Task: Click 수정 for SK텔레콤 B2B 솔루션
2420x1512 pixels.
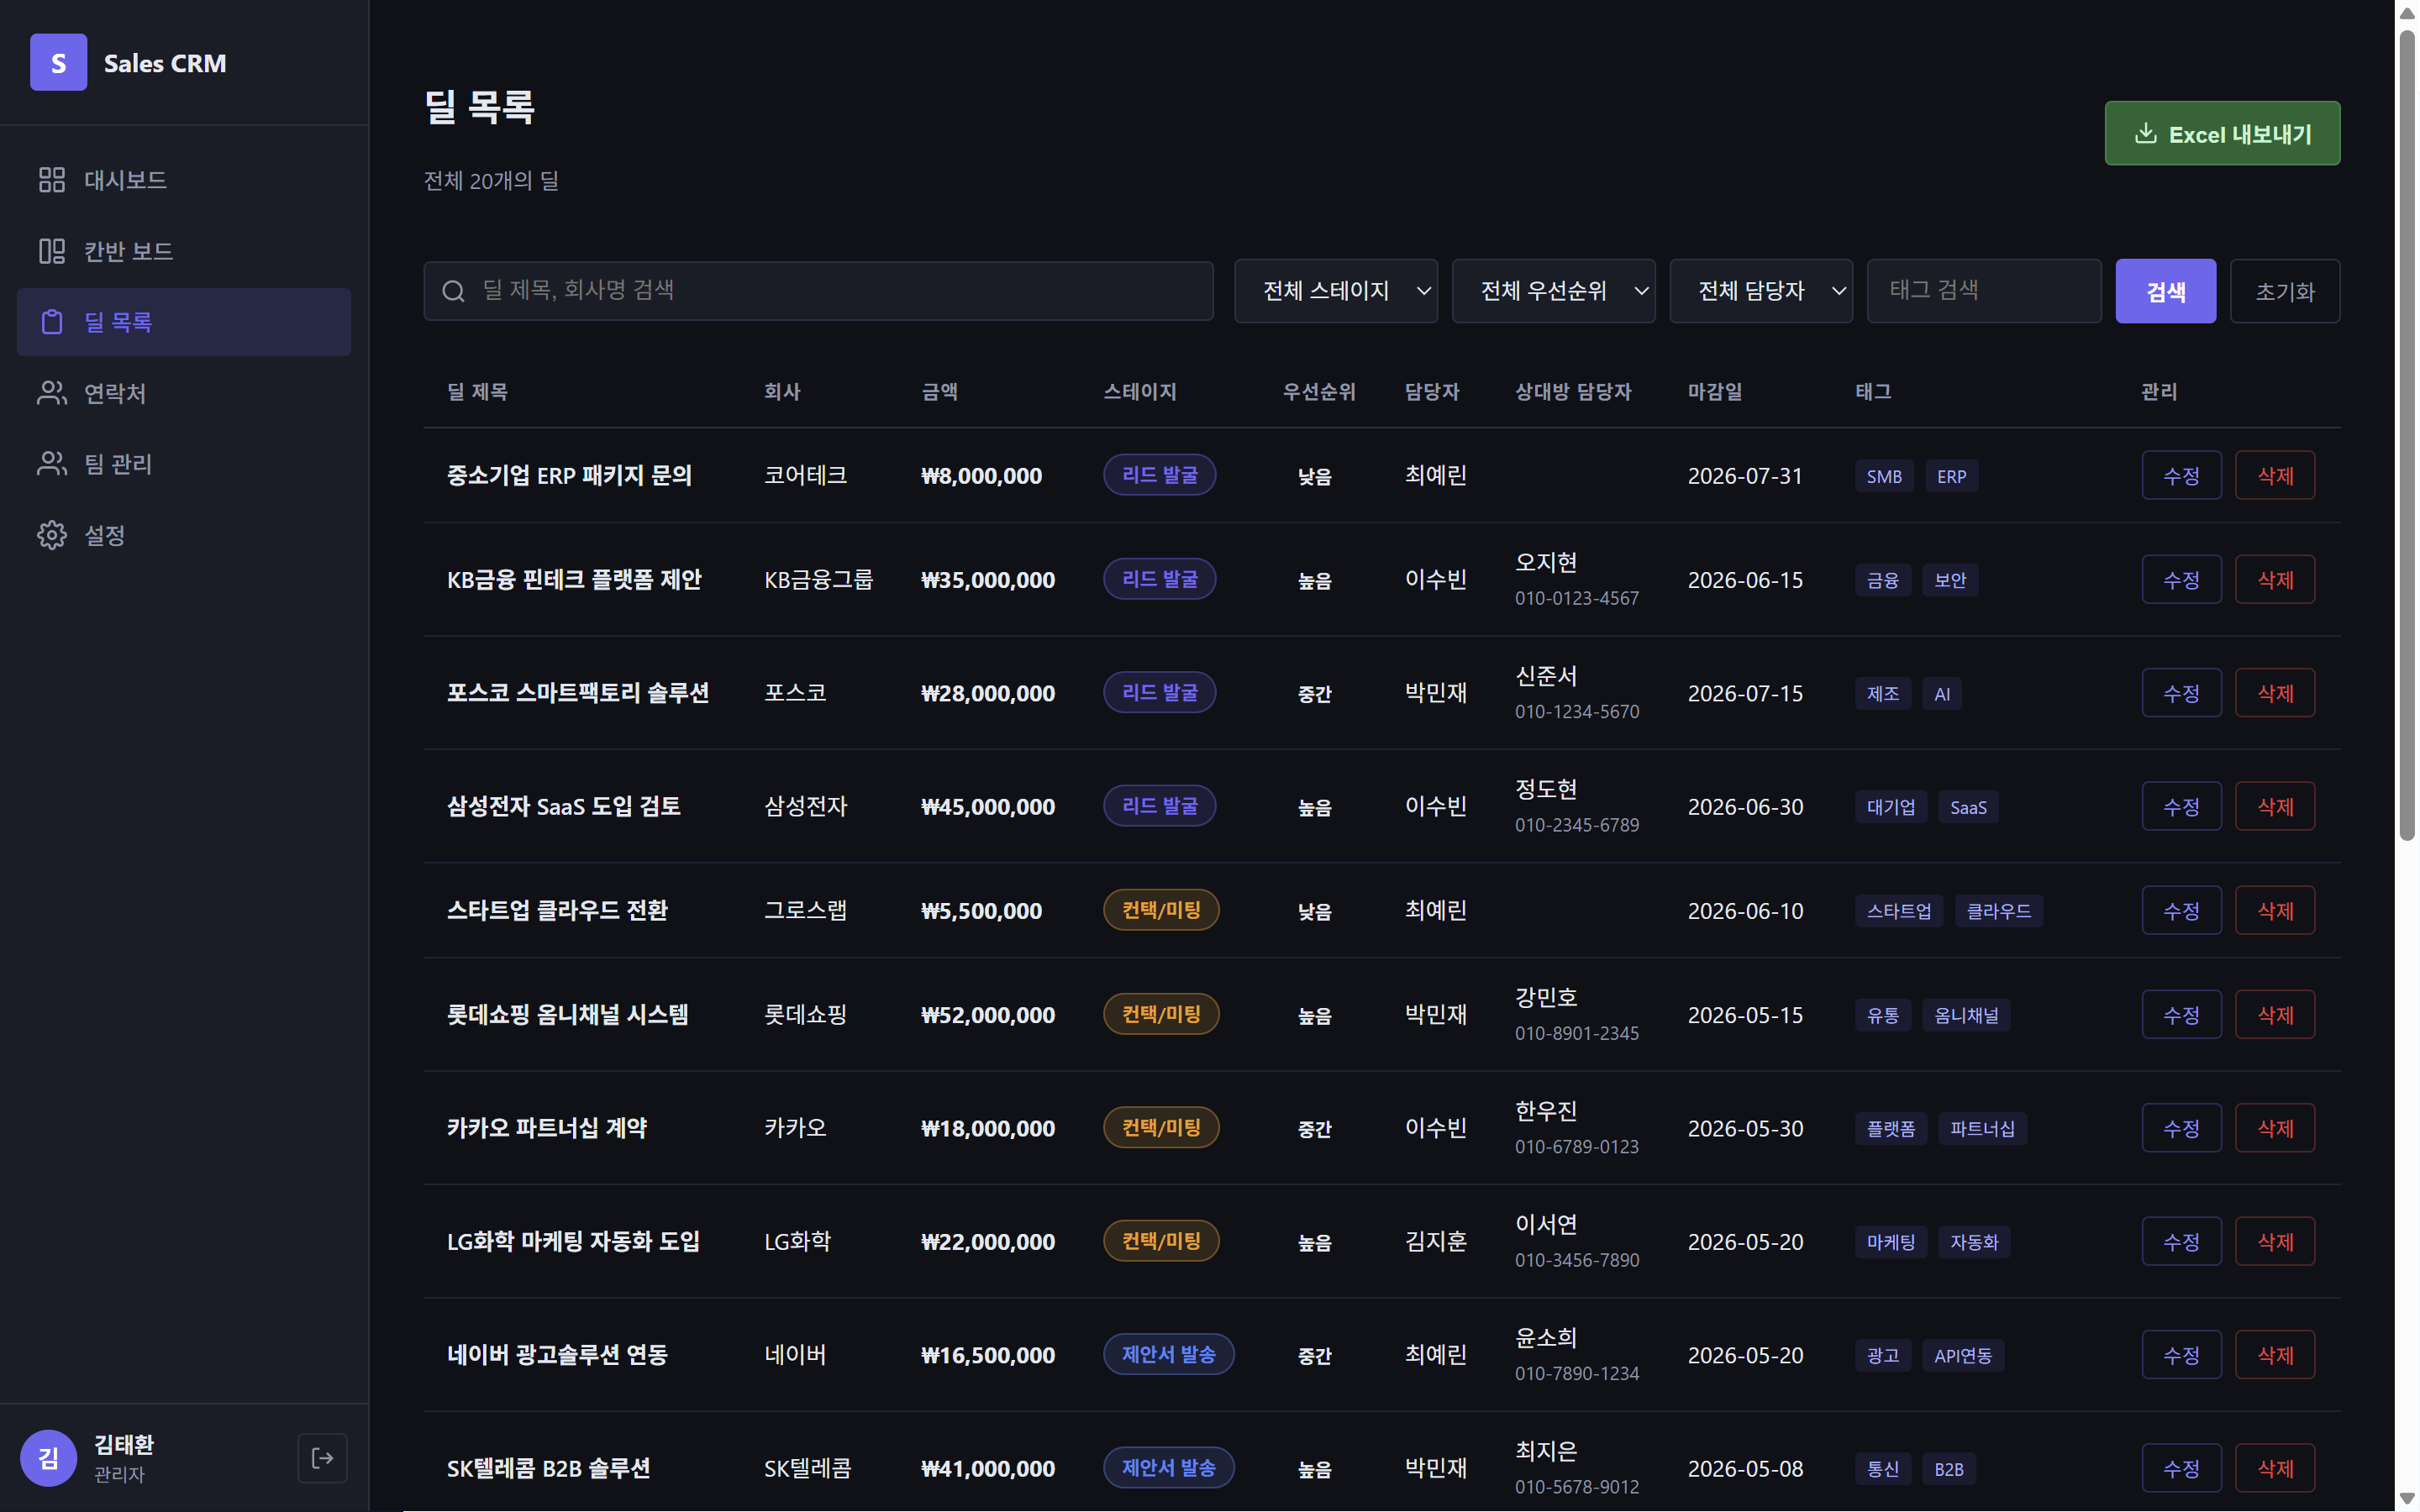Action: (2181, 1469)
